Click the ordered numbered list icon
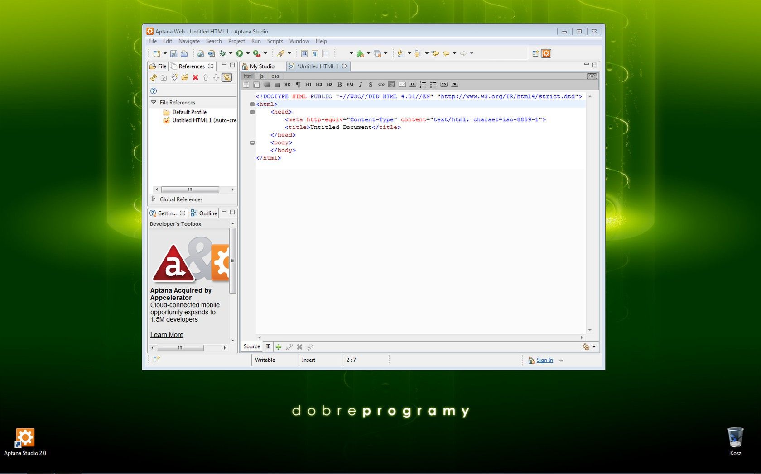This screenshot has width=761, height=474. [423, 85]
